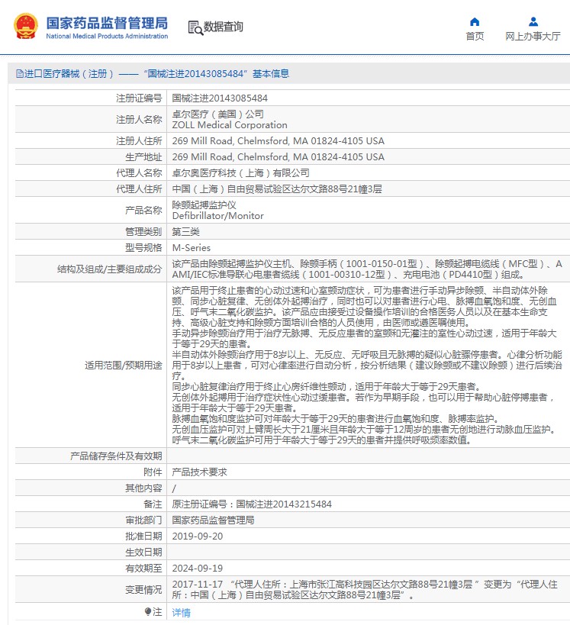The width and height of the screenshot is (570, 625).
Task: Select the 除颤起搏监护仪 product name
Action: 204,205
